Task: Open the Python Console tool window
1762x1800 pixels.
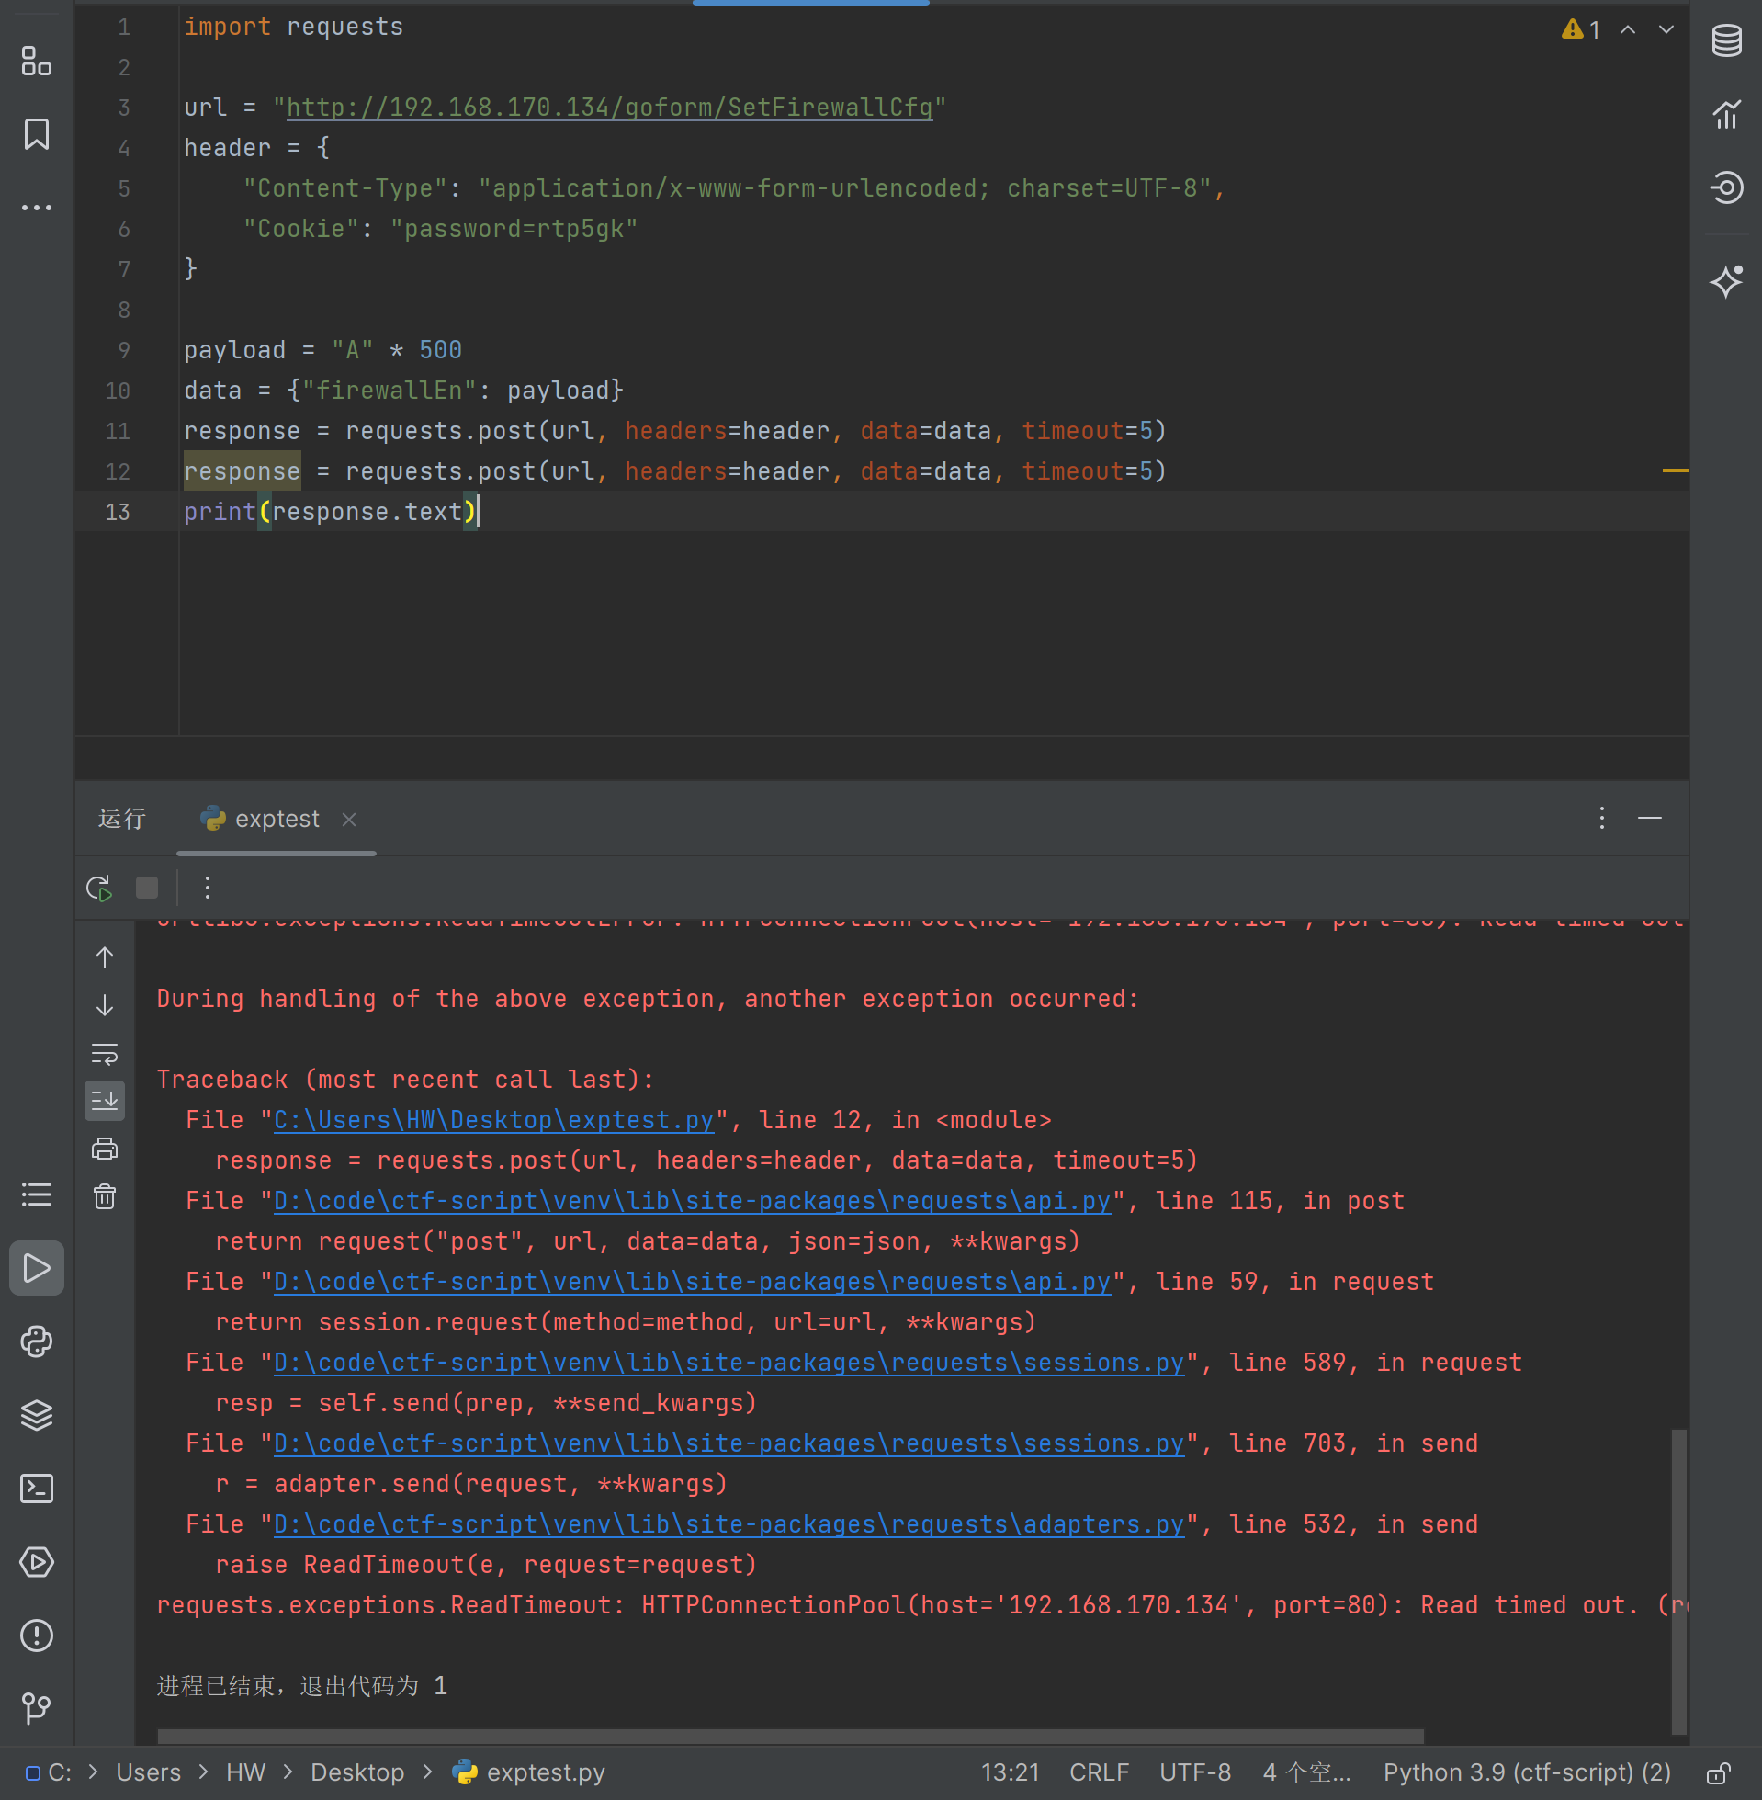Action: click(x=36, y=1341)
